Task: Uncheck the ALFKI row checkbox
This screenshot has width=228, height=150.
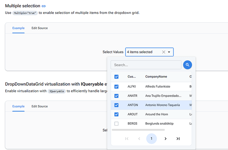Action: (x=116, y=87)
